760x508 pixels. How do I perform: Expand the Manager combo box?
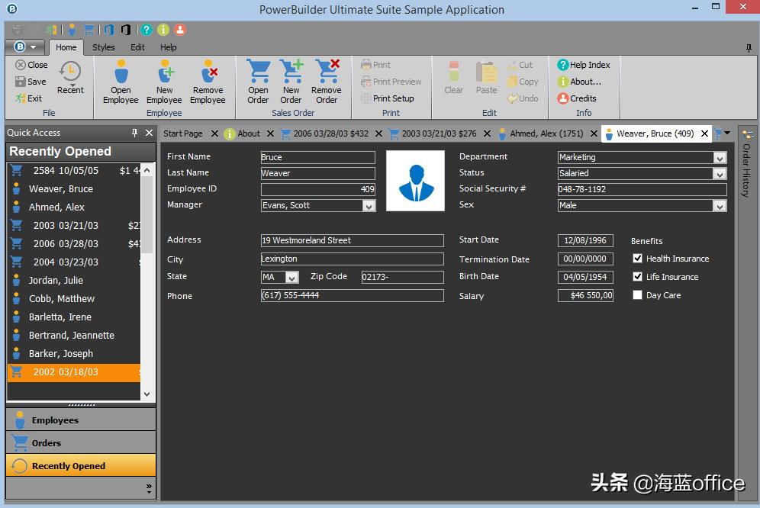[368, 205]
